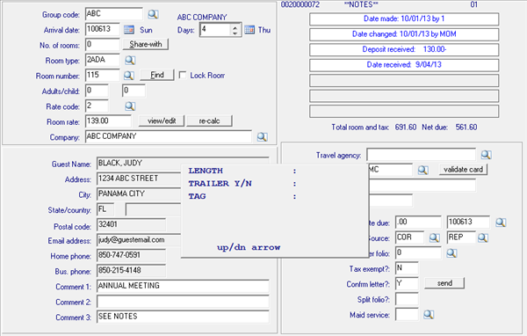Open Room type lookup magnifier
The image size is (527, 336).
pyautogui.click(x=130, y=61)
